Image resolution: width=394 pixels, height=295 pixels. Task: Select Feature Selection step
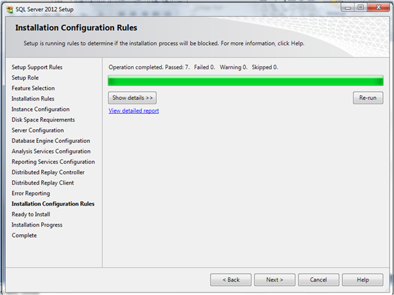coord(33,88)
